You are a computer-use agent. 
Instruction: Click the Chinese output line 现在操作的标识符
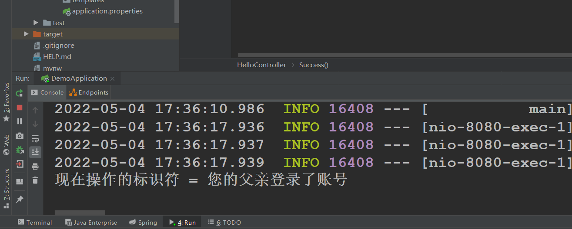(x=201, y=180)
